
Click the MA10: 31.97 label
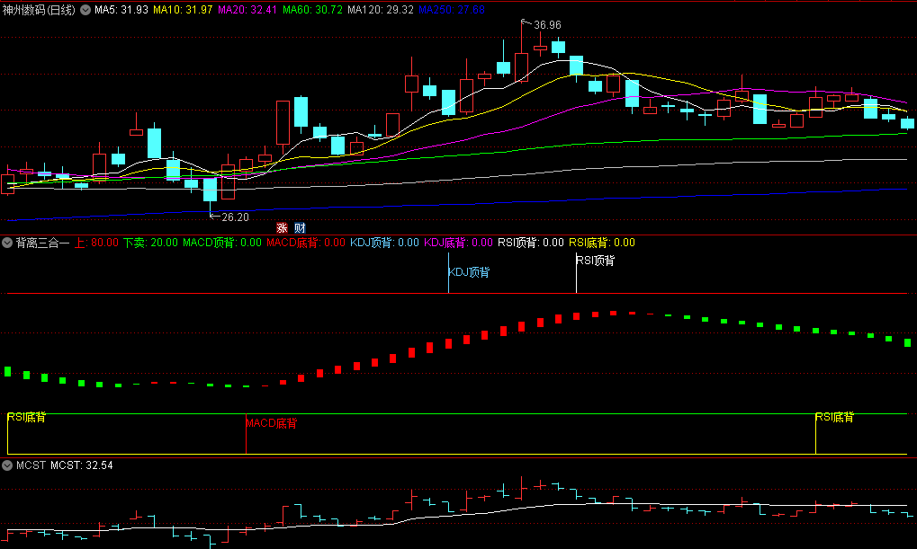[183, 10]
